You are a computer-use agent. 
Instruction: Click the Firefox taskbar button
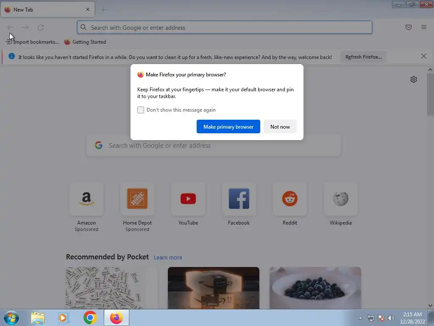(117, 318)
